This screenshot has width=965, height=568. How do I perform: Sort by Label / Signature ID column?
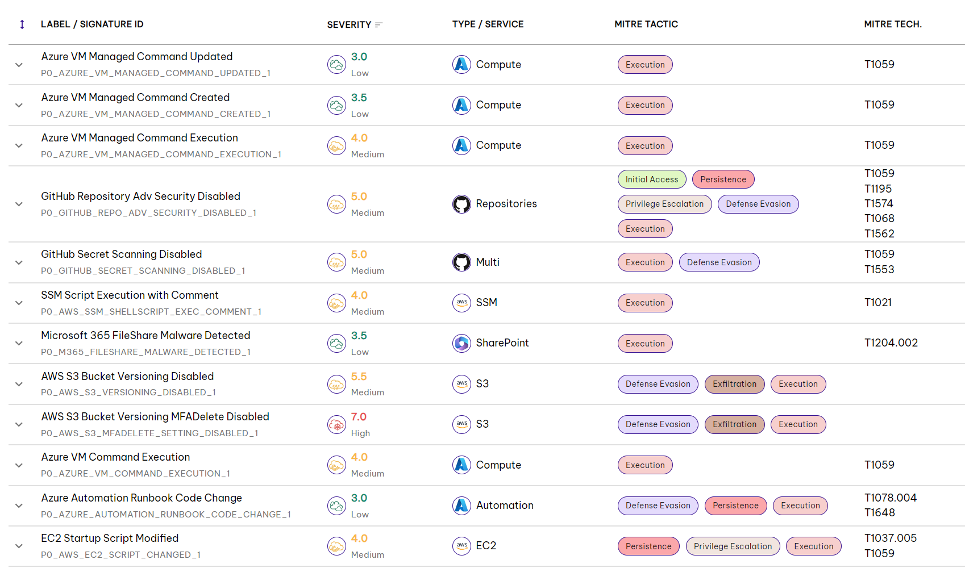(x=92, y=24)
